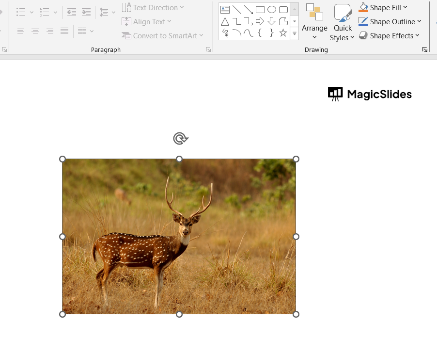
Task: Select the right arrow block shape
Action: 260,21
